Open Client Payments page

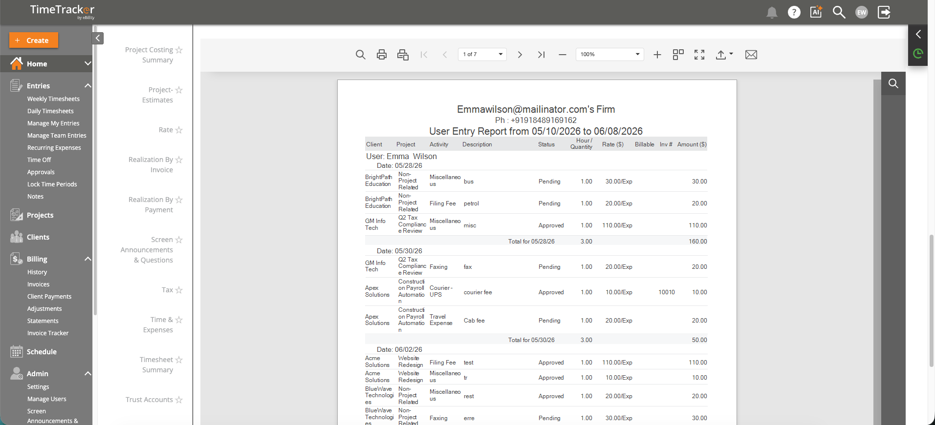tap(49, 297)
